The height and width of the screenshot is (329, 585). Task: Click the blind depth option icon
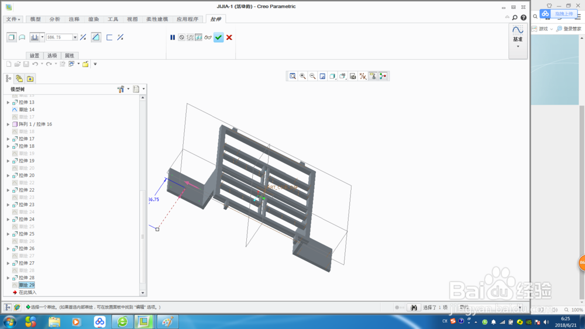[x=35, y=37]
